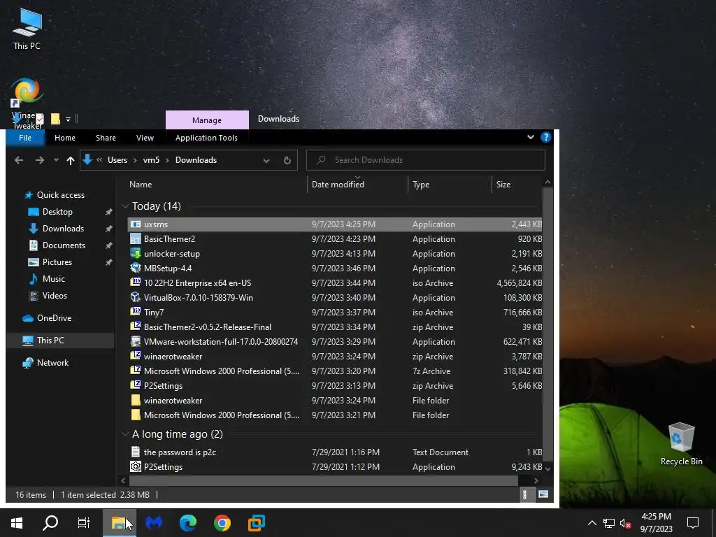The height and width of the screenshot is (537, 716).
Task: Refresh the Downloads folder view
Action: [x=287, y=160]
